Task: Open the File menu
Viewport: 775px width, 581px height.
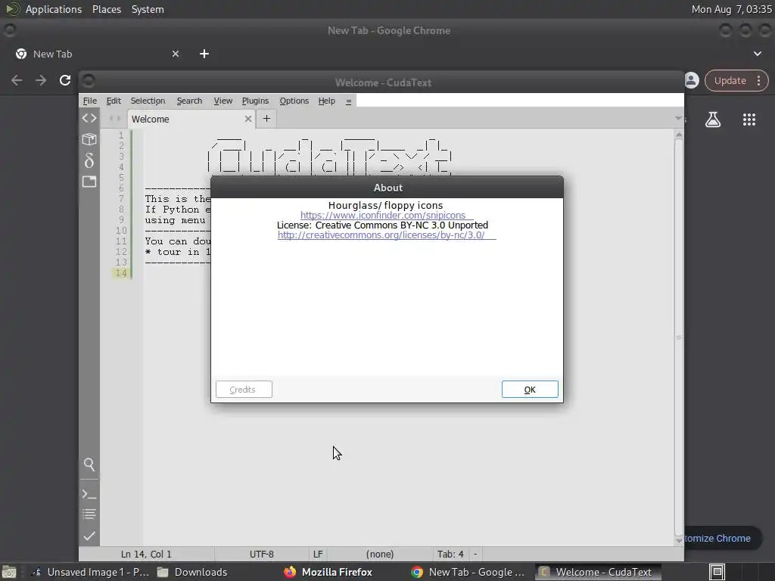Action: [x=89, y=101]
